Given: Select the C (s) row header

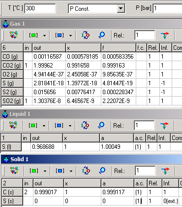Looking at the screenshot, I should pyautogui.click(x=12, y=192).
